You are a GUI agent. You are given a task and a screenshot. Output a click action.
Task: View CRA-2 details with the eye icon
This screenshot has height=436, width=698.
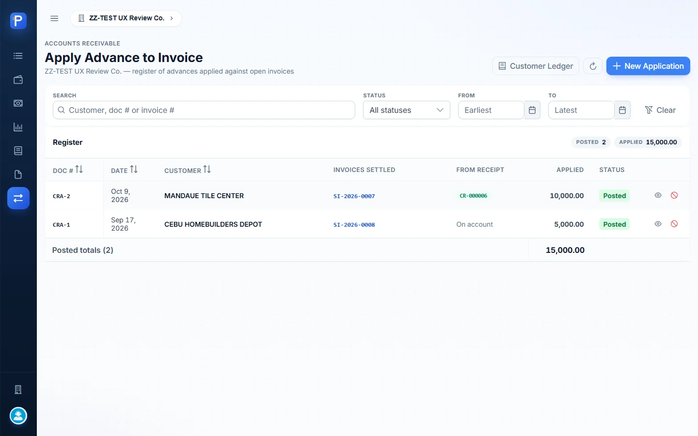point(658,195)
